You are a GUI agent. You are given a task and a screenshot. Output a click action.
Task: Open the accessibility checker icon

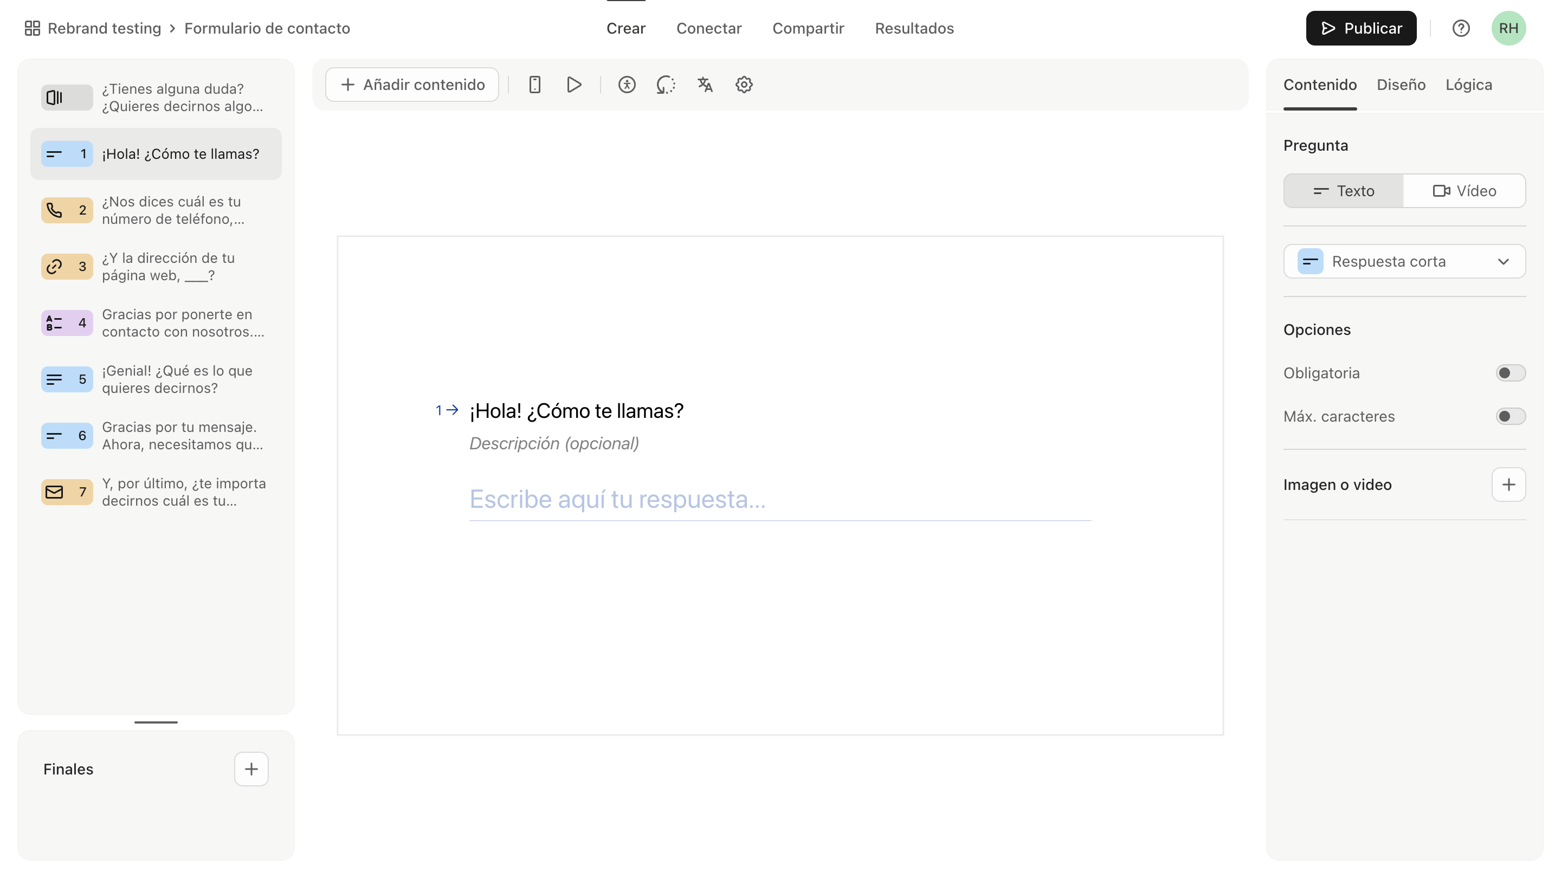(627, 84)
